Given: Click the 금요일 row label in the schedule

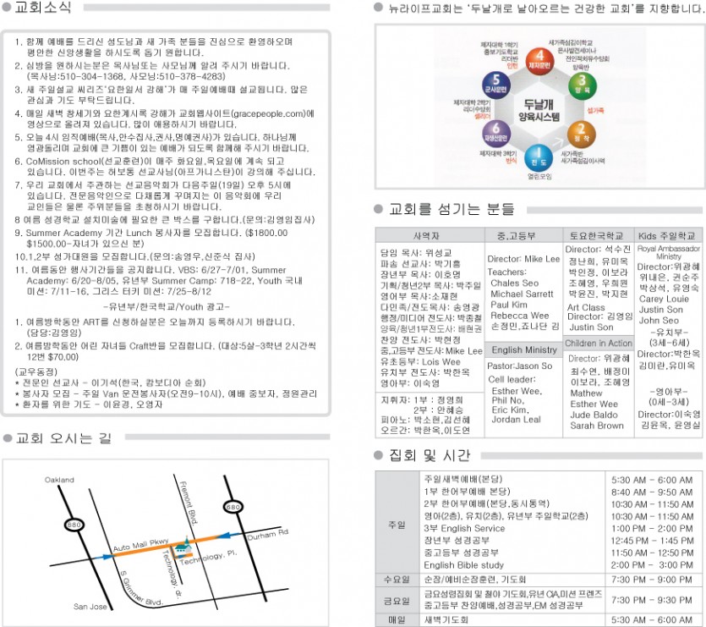Looking at the screenshot, I should pos(397,601).
